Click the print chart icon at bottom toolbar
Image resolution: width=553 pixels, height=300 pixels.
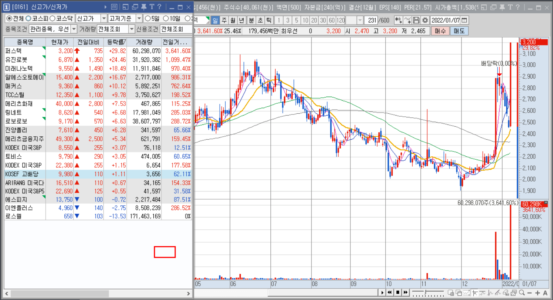[x=514, y=293]
